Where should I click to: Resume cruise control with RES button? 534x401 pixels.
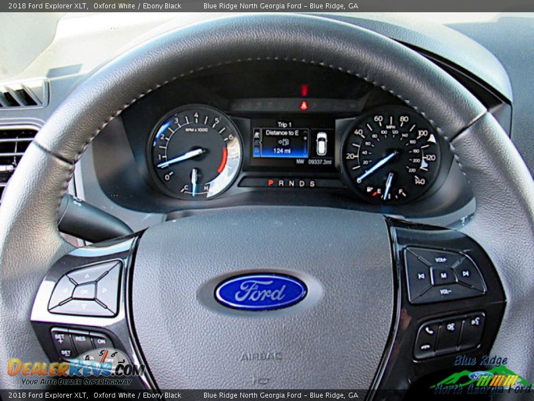click(81, 340)
